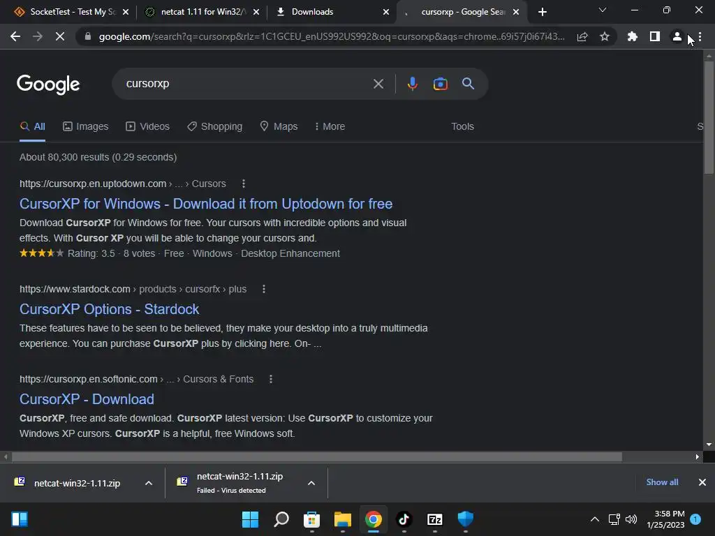Screen dimensions: 715x536
Task: Open 7-Zip from the taskbar
Action: point(434,519)
